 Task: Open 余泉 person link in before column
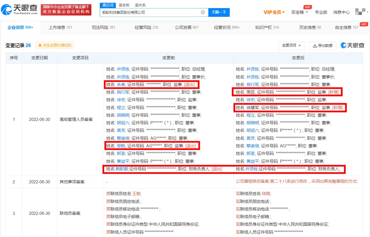pos(121,84)
